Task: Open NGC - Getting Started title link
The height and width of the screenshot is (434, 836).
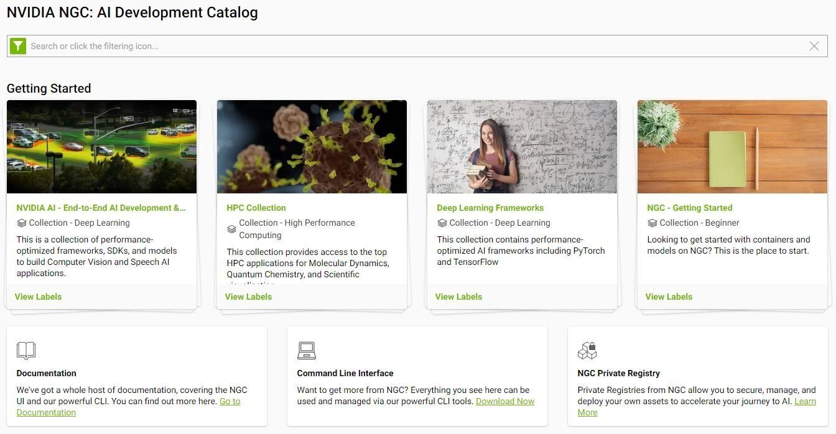Action: 689,208
